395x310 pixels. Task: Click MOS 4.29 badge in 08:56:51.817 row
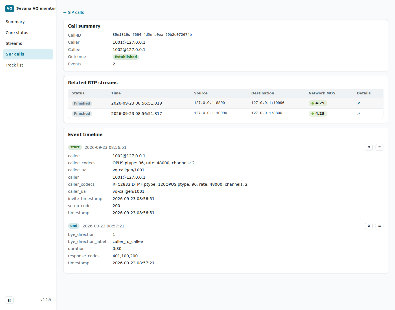pyautogui.click(x=318, y=114)
